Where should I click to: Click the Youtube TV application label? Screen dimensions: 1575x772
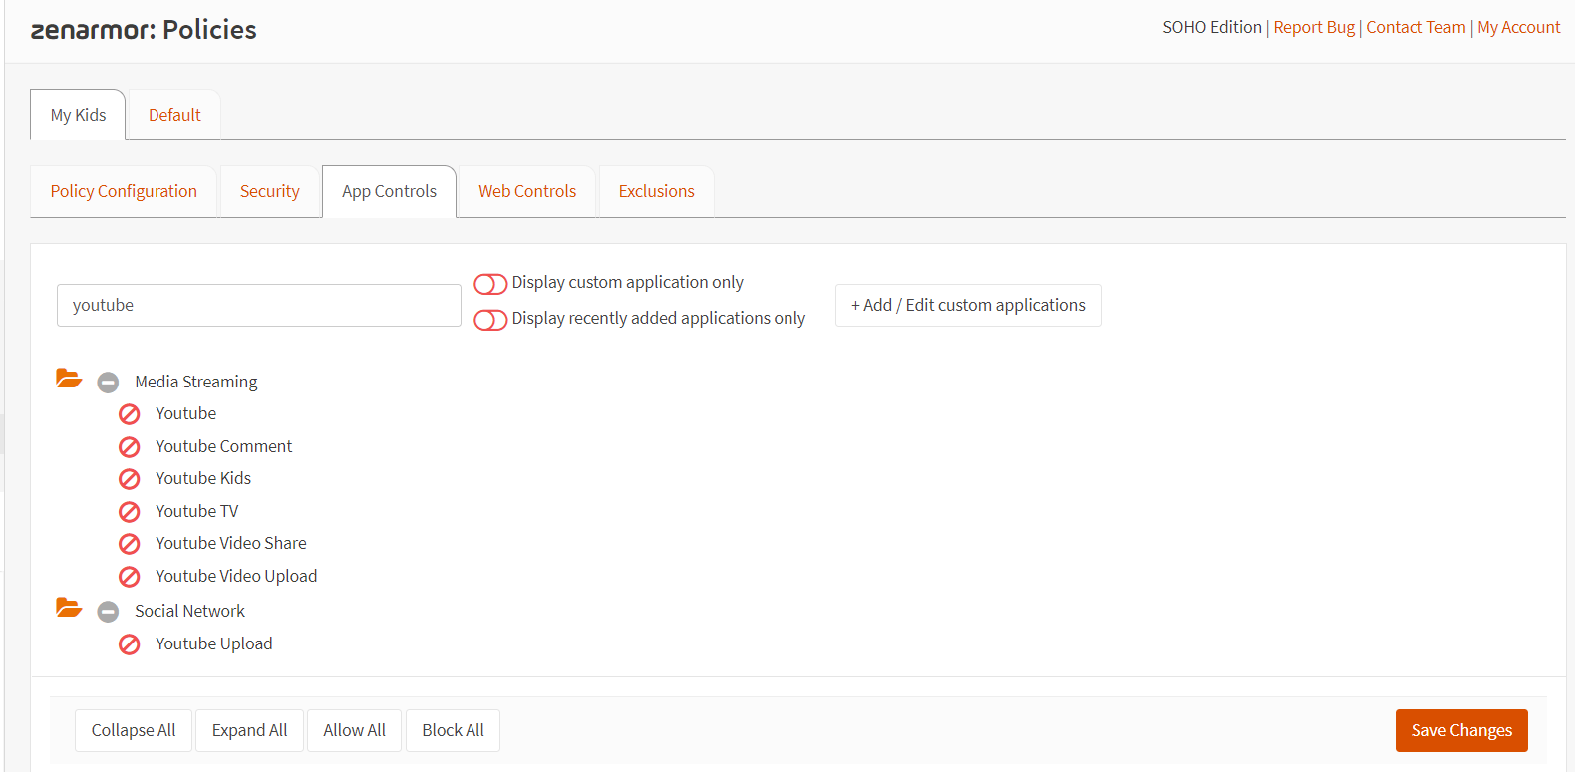coord(196,511)
